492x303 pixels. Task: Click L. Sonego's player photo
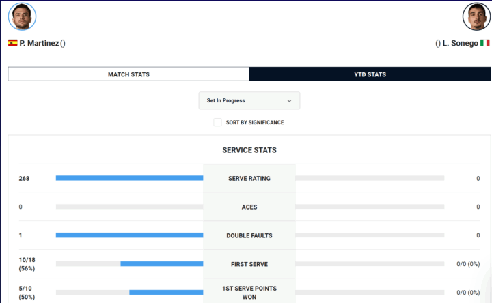(476, 17)
